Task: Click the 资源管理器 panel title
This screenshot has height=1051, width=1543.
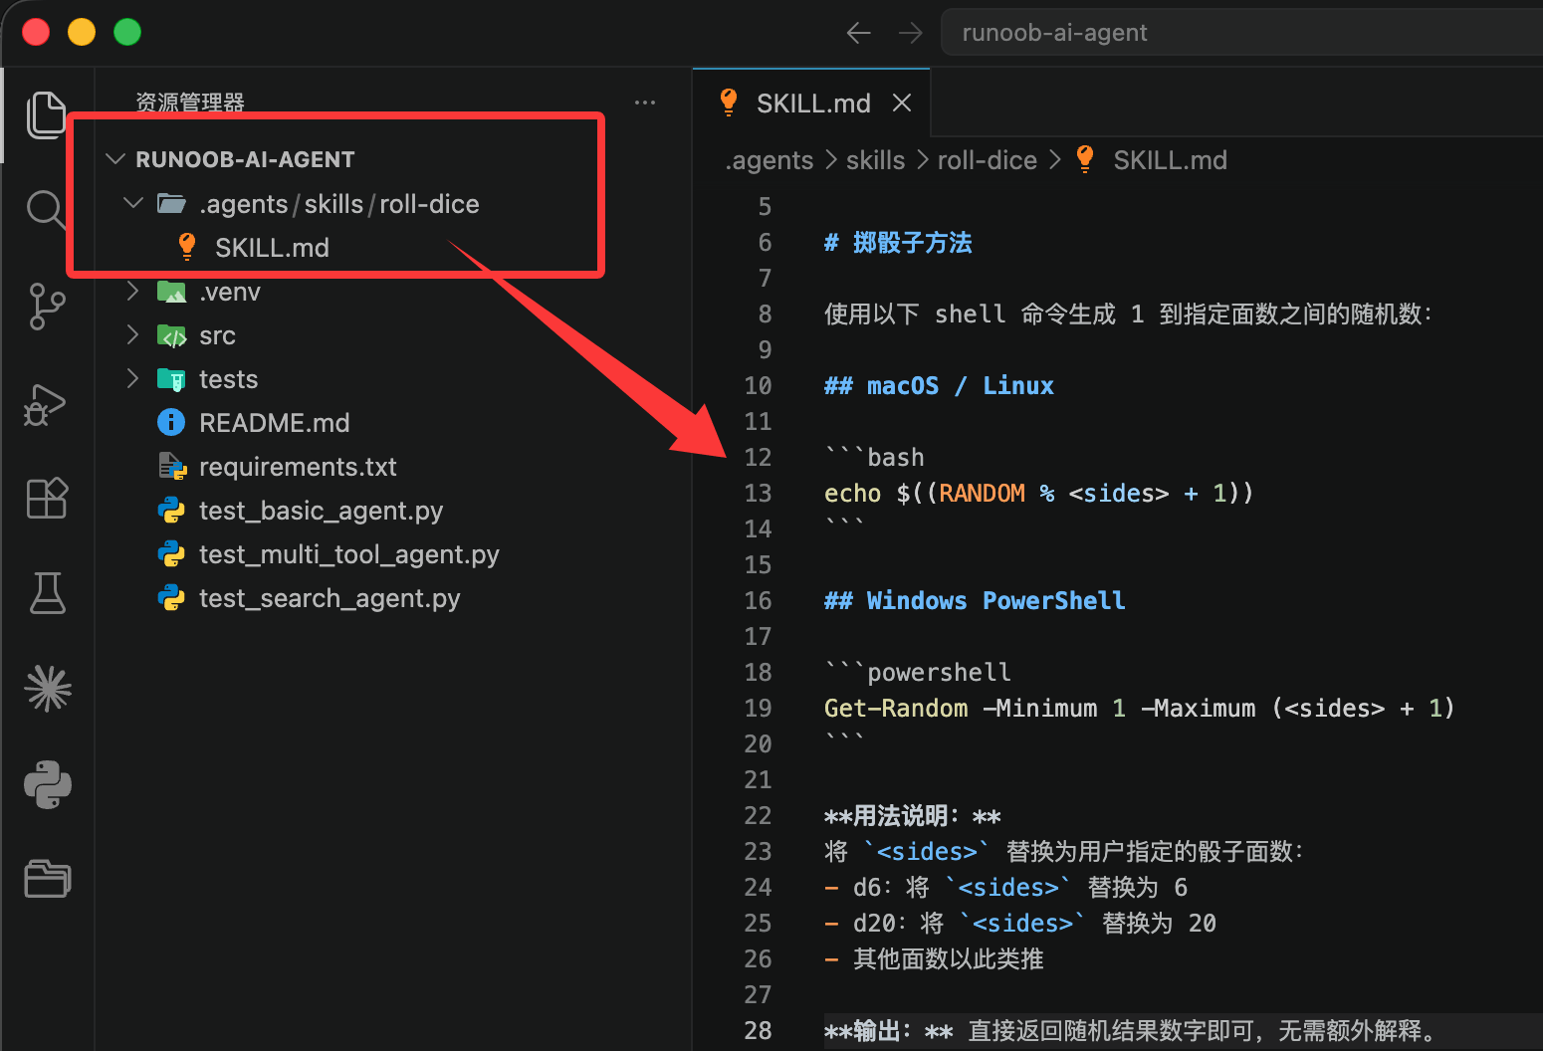Action: pos(190,103)
